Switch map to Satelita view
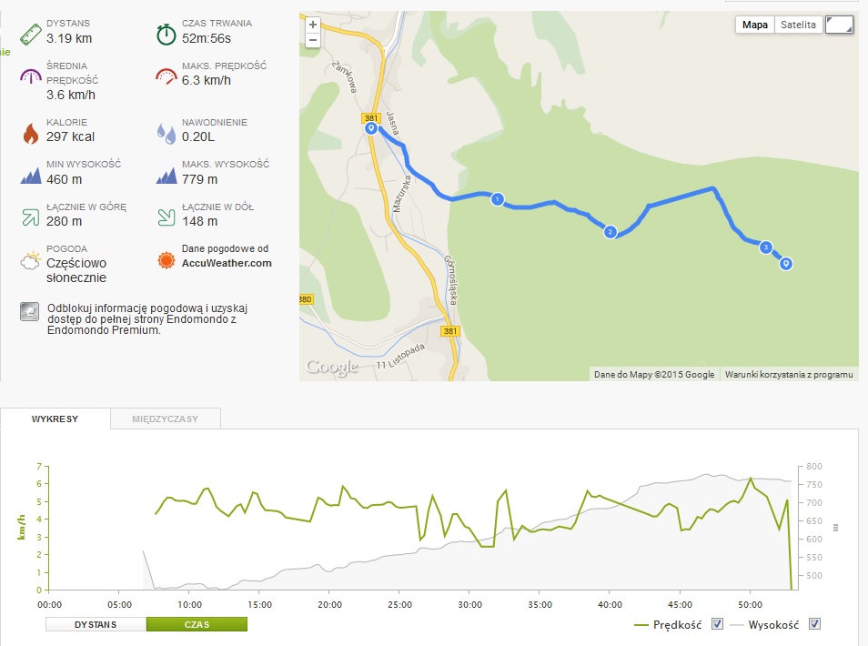The width and height of the screenshot is (868, 646). (798, 25)
